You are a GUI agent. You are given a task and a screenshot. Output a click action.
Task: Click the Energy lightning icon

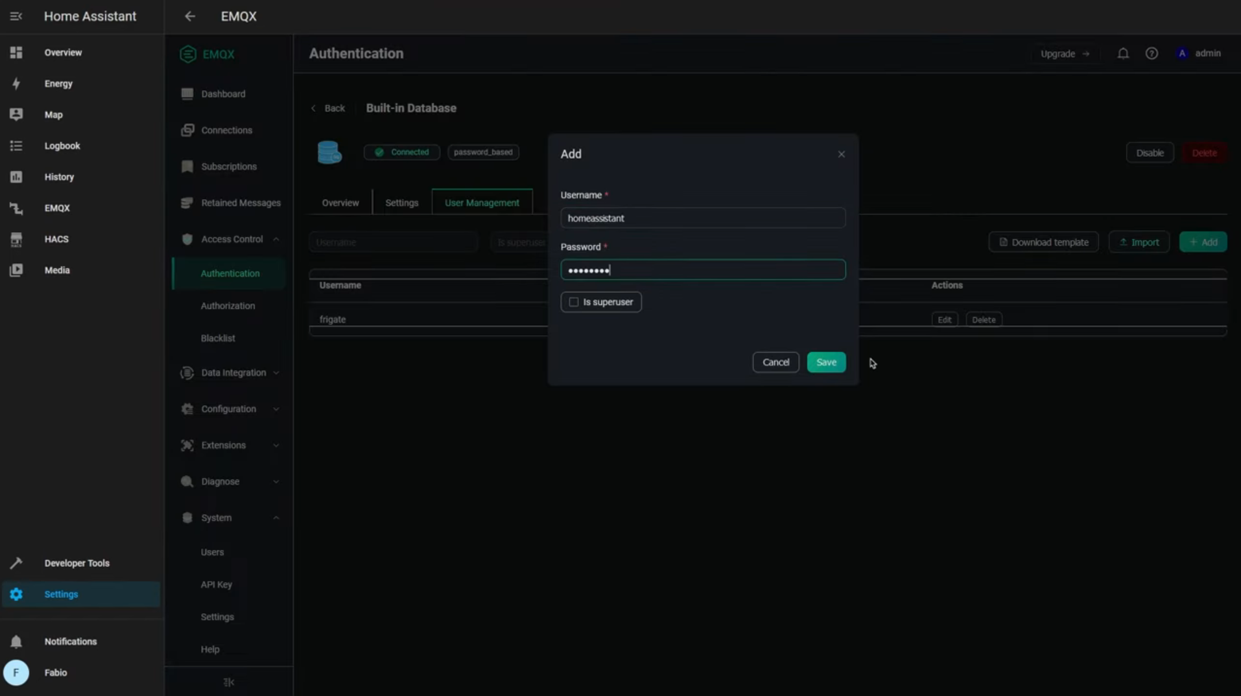point(16,84)
